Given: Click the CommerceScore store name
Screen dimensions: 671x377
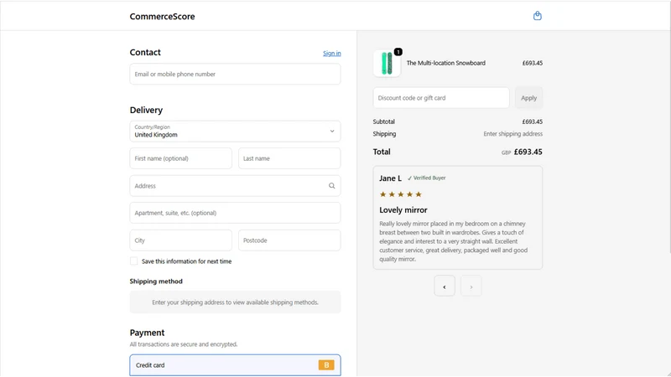Looking at the screenshot, I should click(162, 16).
